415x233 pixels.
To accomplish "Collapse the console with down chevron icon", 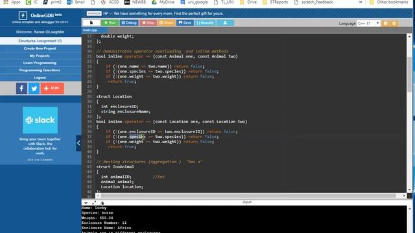I will [86, 203].
